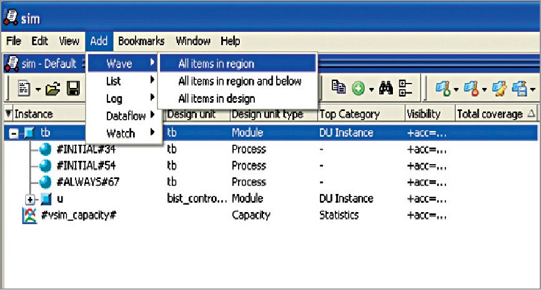Select 'All items in design' submenu entry
The image size is (541, 290).
click(216, 99)
